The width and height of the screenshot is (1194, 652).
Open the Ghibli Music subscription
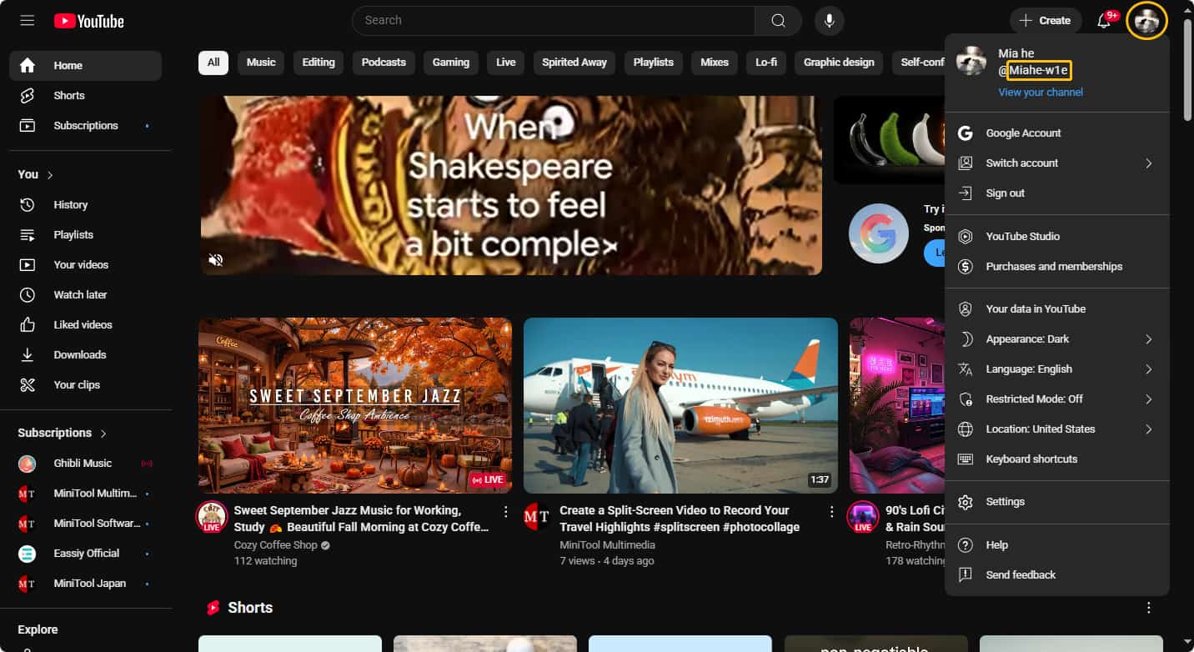(86, 463)
